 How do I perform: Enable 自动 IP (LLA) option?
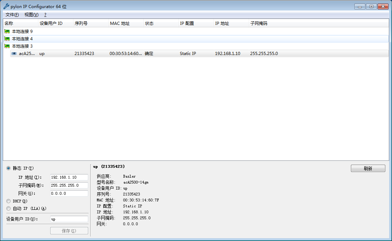click(8, 208)
